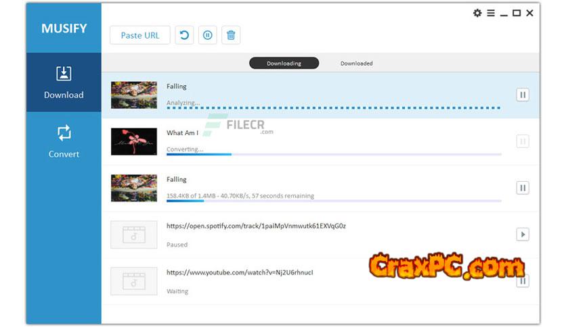Open the Convert section in sidebar
Image resolution: width=566 pixels, height=327 pixels.
pos(64,141)
